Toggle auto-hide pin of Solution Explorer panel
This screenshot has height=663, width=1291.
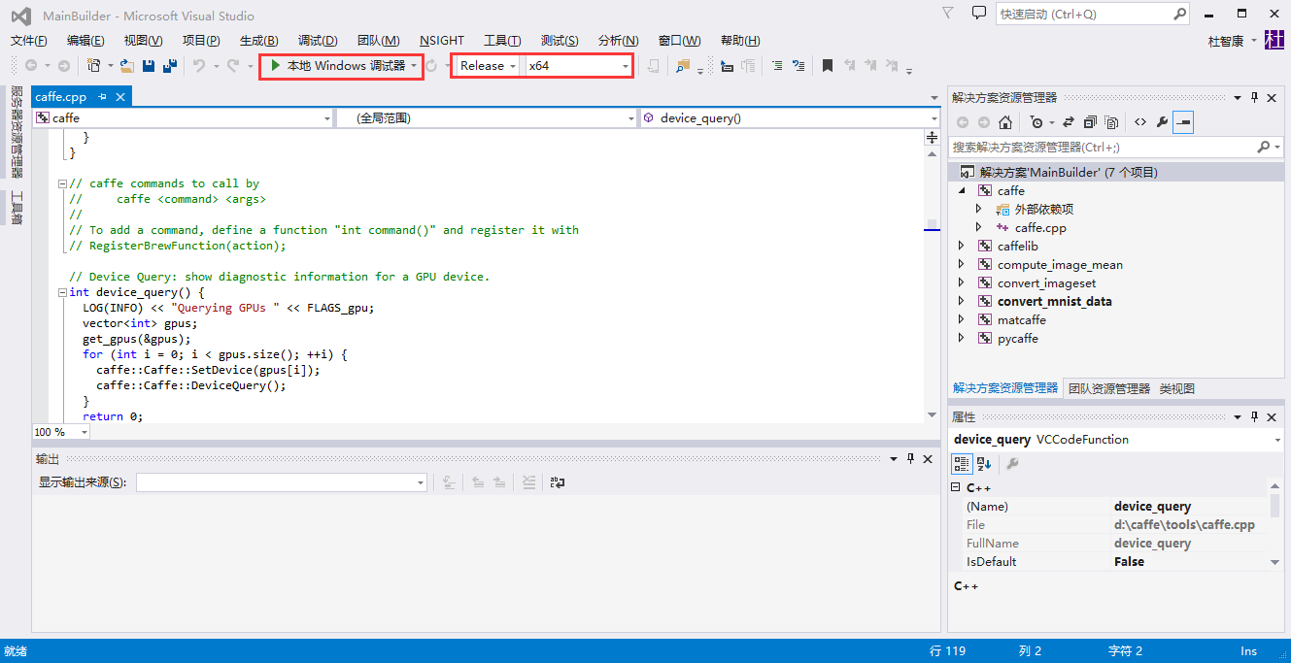(x=1254, y=97)
